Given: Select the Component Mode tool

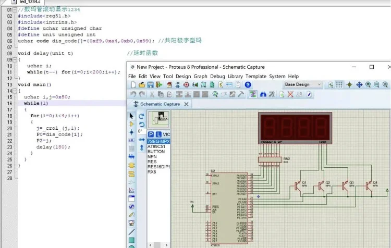Looking at the screenshot, I should pyautogui.click(x=131, y=124).
